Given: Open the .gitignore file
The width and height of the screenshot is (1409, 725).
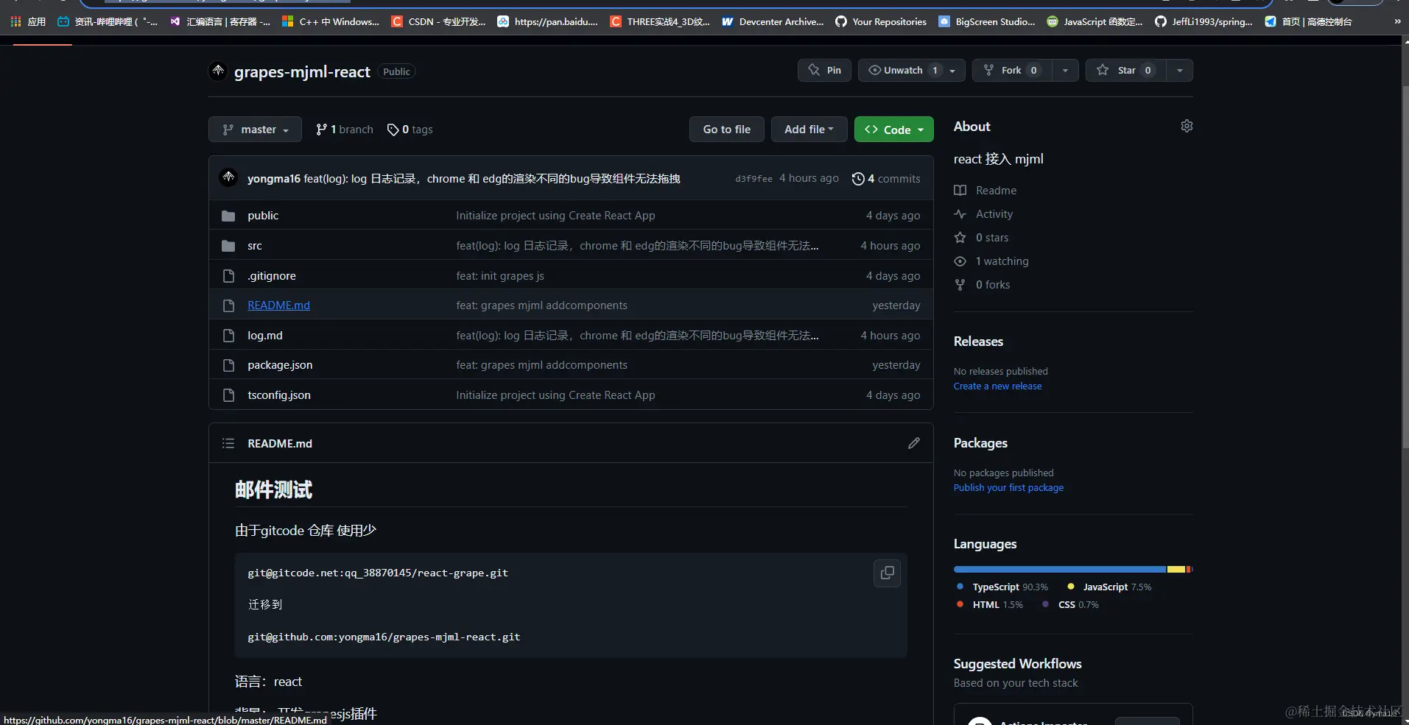Looking at the screenshot, I should (272, 276).
